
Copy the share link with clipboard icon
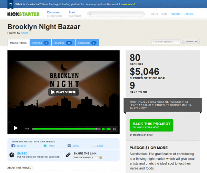coord(101,157)
